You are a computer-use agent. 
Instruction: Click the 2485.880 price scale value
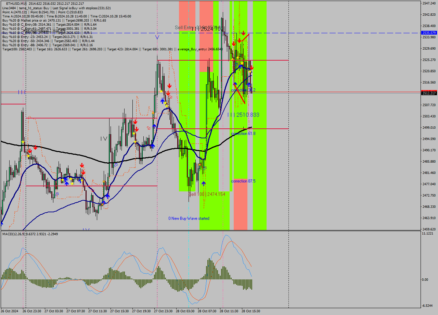click(429, 161)
